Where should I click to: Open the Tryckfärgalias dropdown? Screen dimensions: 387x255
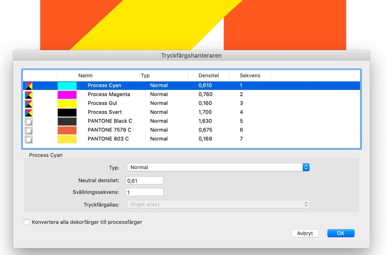tap(218, 204)
